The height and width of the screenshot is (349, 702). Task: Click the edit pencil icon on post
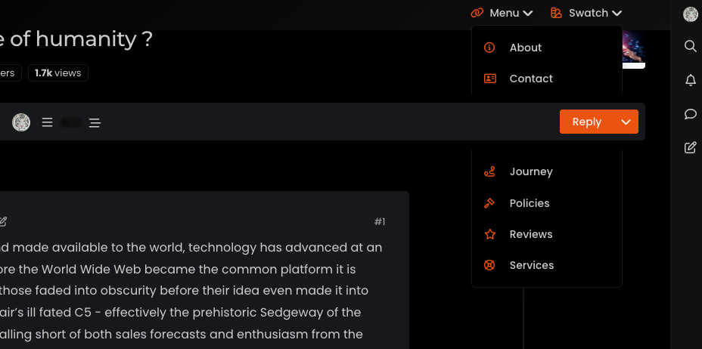2,221
